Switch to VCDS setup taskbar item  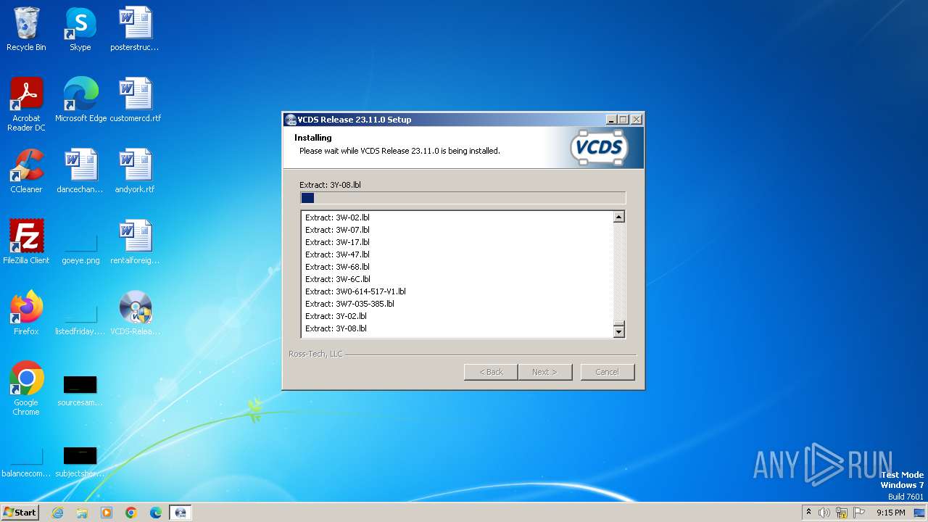[x=181, y=513]
